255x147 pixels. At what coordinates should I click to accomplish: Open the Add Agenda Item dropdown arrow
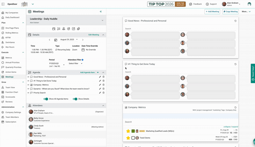(x=98, y=72)
